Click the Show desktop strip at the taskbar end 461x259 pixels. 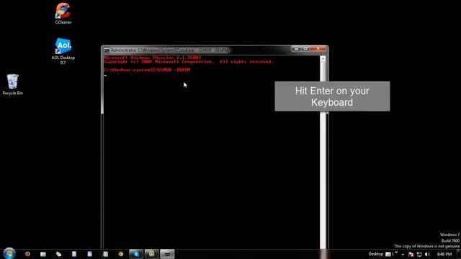[x=459, y=254]
